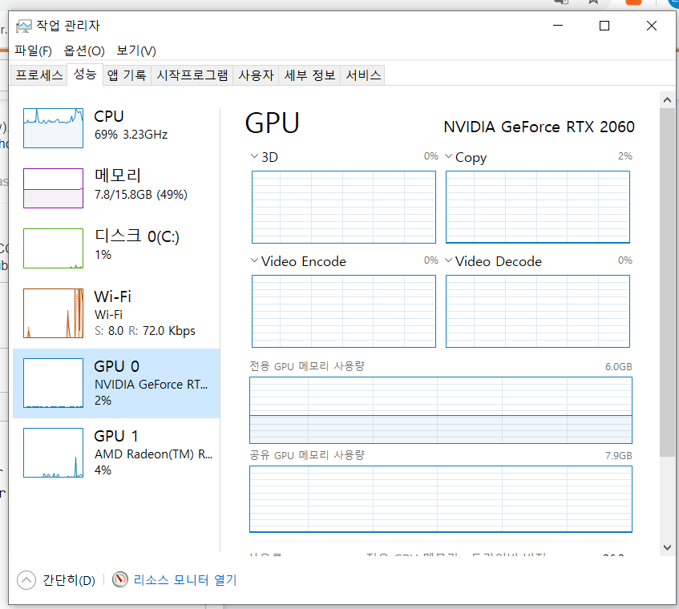Click the Video Decode usage graph
The image size is (679, 609).
pos(538,311)
